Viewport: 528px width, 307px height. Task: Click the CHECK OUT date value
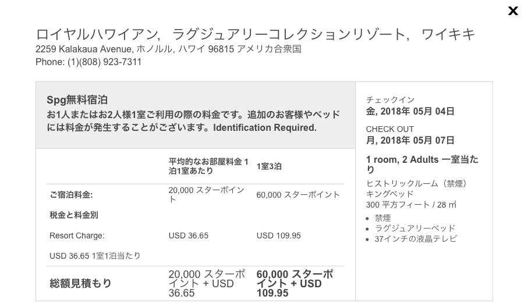[410, 140]
